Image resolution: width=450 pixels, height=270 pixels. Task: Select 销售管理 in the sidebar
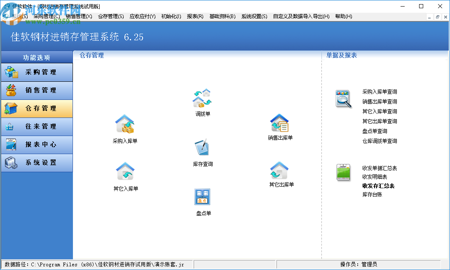[37, 90]
